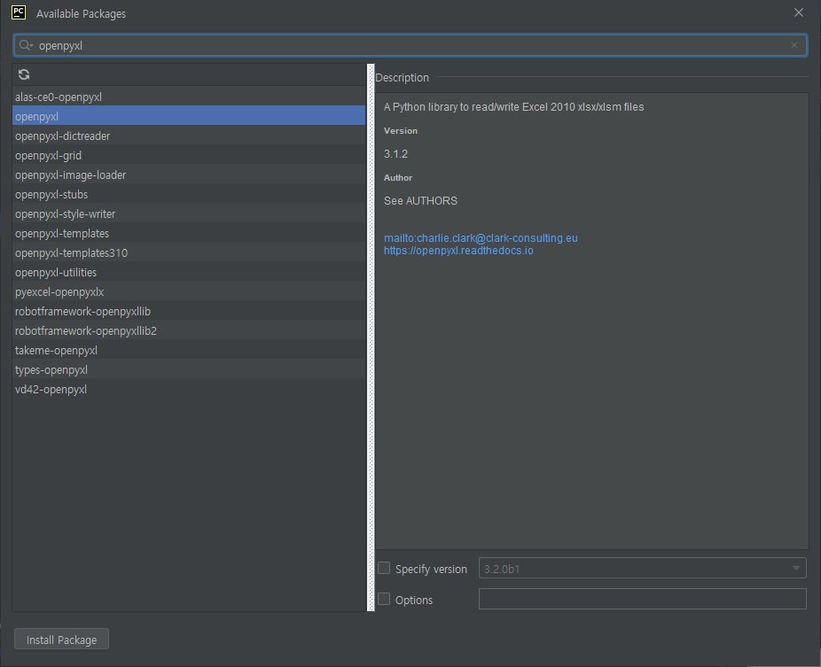821x667 pixels.
Task: Select vd42-openpyxl package
Action: pyautogui.click(x=189, y=389)
